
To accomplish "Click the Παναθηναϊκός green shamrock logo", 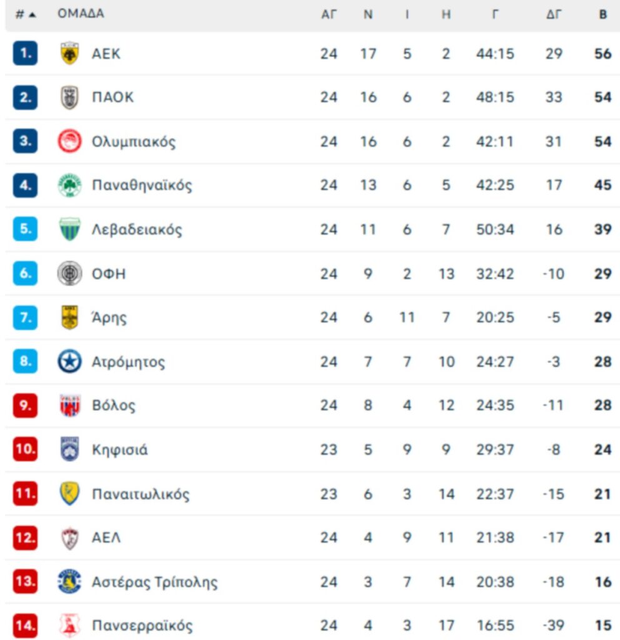I will [69, 186].
